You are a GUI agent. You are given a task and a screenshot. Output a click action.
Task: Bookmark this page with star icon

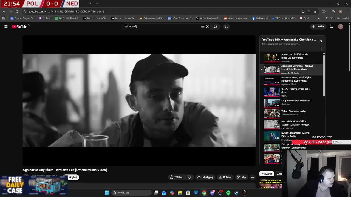point(315,11)
